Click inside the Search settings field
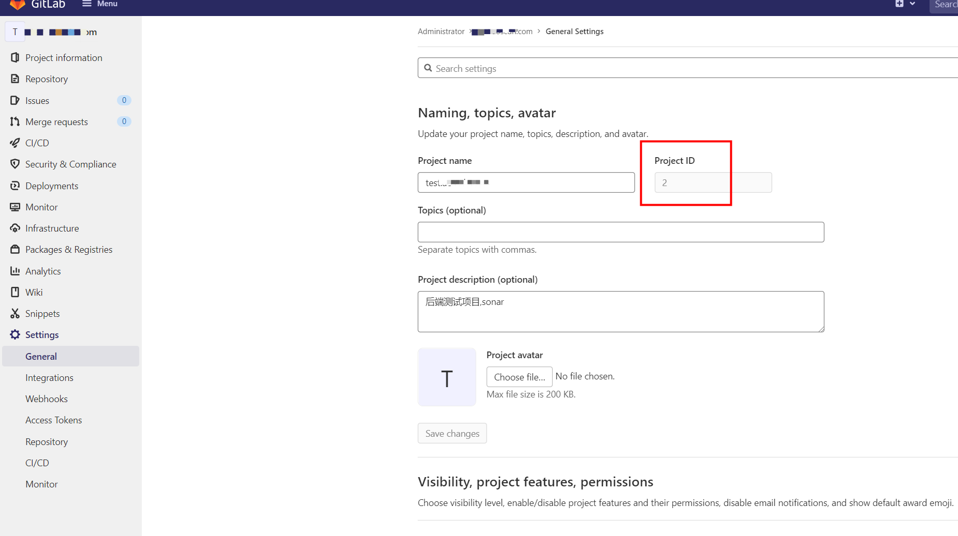This screenshot has width=958, height=536. [x=569, y=68]
